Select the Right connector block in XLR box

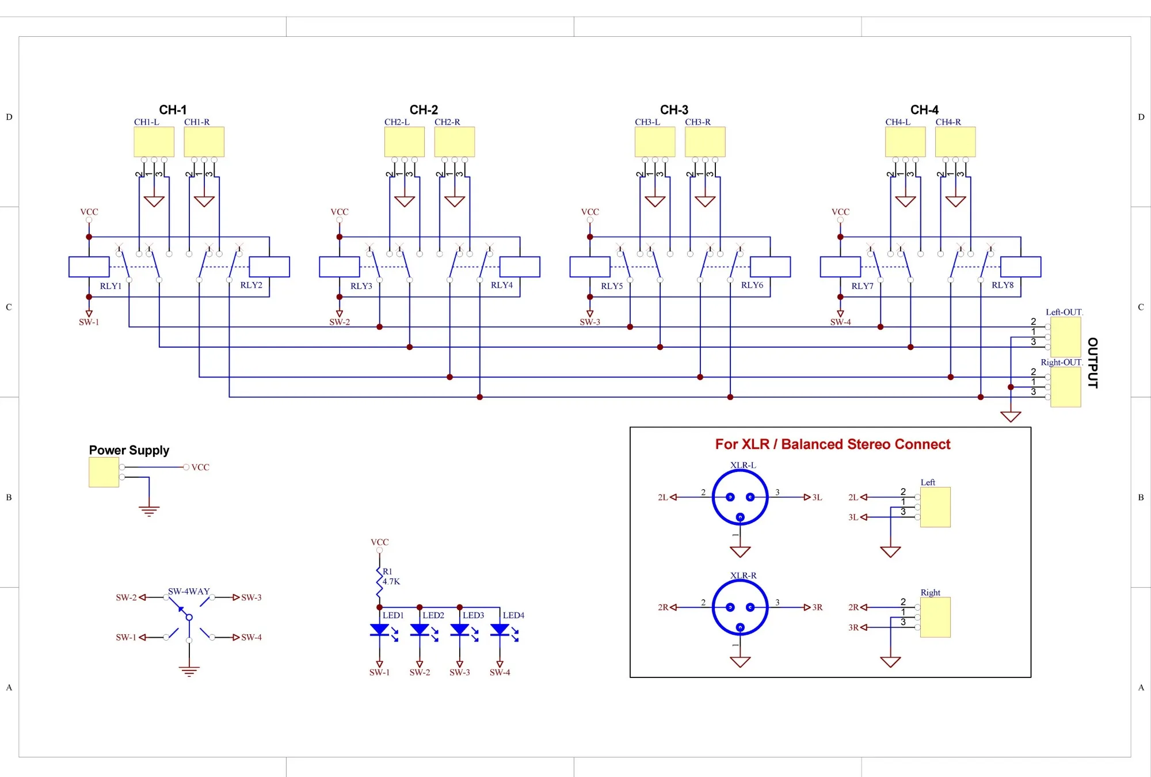[935, 617]
